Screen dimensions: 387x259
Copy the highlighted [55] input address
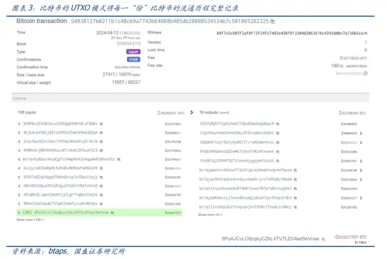pyautogui.click(x=112, y=213)
